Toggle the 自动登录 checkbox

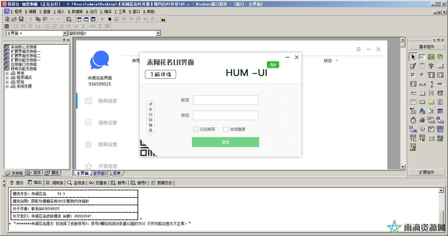click(226, 129)
